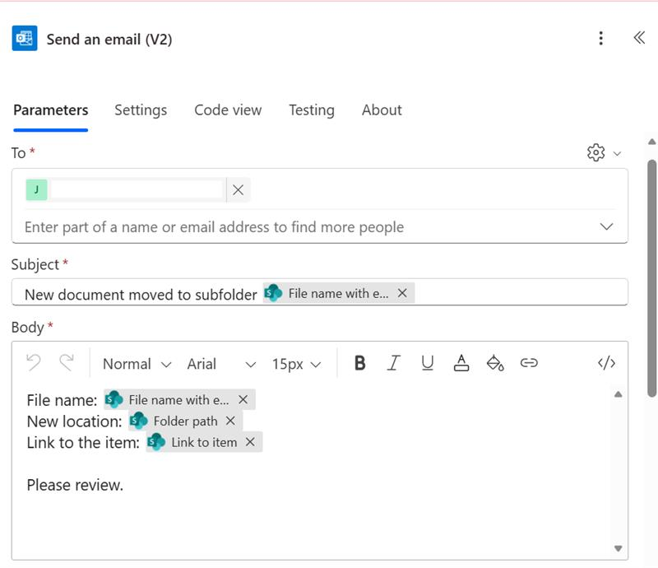Open the highlight fill color picker

click(495, 363)
